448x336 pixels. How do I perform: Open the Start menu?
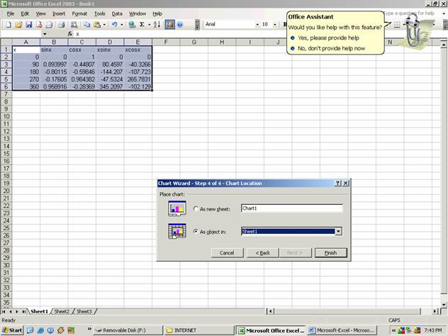12,330
